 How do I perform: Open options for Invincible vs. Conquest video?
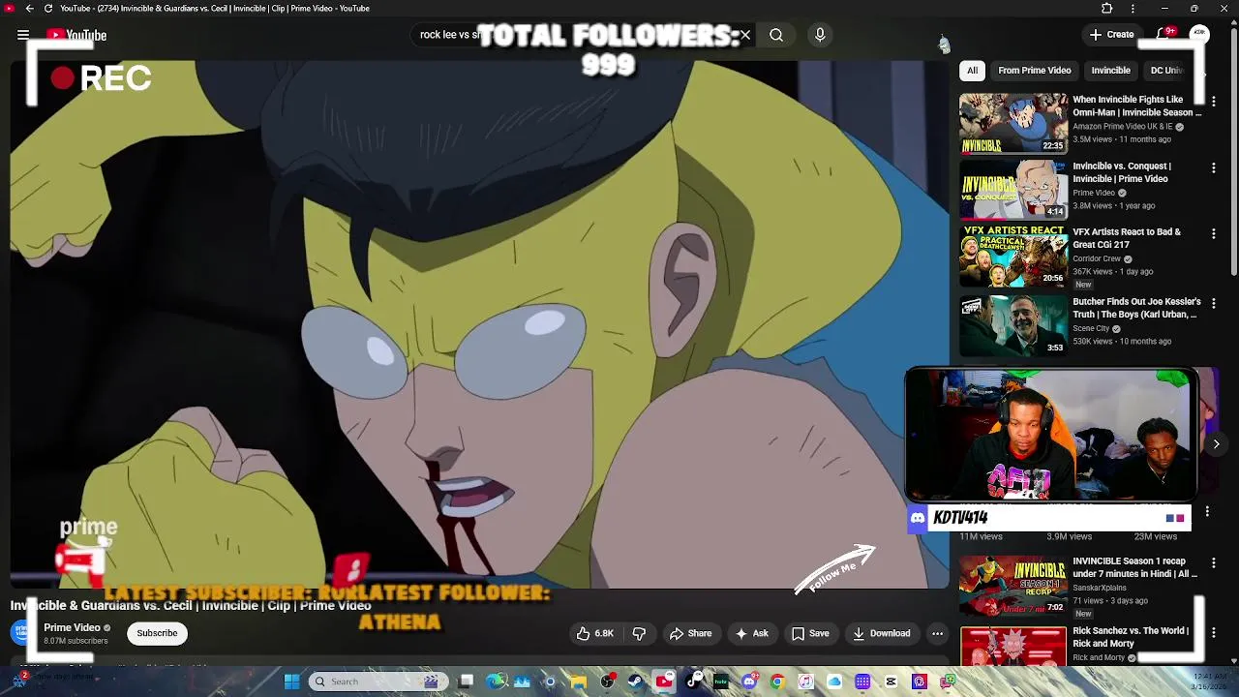1213,167
